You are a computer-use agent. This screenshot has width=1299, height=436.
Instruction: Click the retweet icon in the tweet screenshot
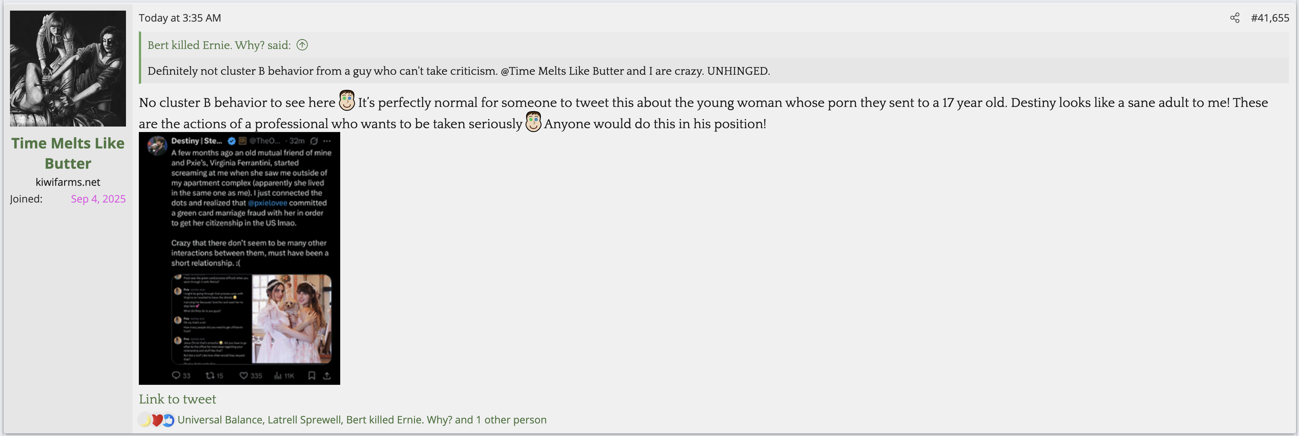click(x=210, y=375)
